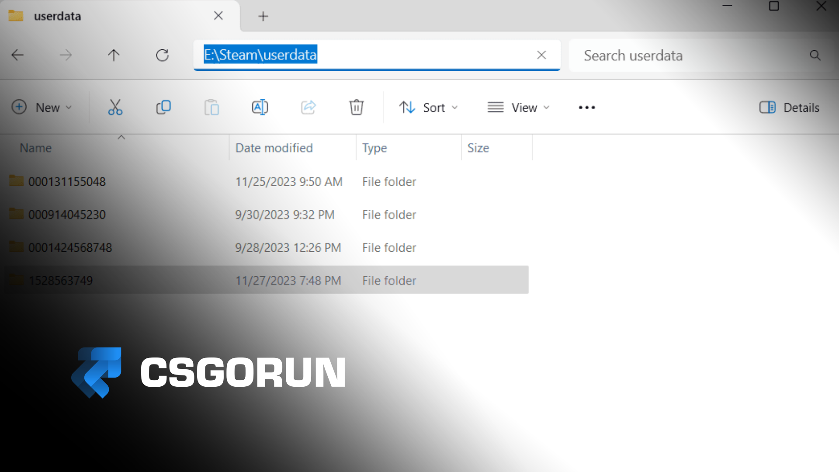Sort by Date modified column header
The width and height of the screenshot is (839, 472).
click(x=274, y=148)
